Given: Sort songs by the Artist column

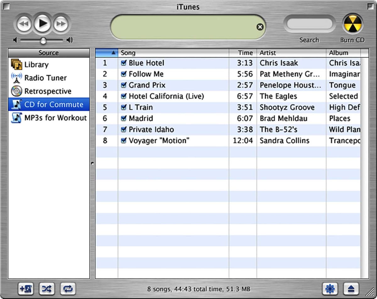Looking at the screenshot, I should [276, 52].
